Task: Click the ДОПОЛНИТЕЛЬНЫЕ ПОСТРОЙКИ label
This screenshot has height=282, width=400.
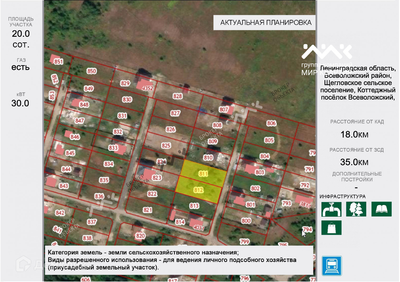Action: 357,177
